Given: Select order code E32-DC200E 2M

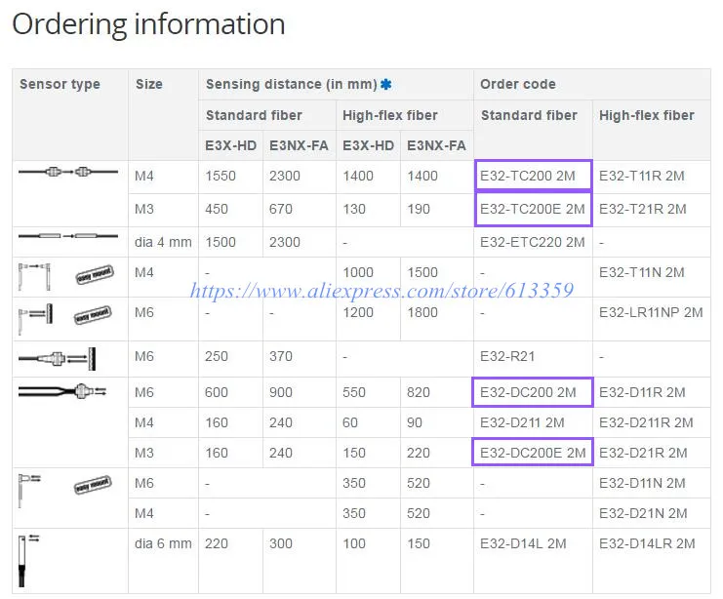Looking at the screenshot, I should [533, 452].
